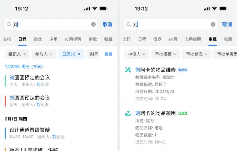Open the 审批模板 dropdown

point(166,54)
